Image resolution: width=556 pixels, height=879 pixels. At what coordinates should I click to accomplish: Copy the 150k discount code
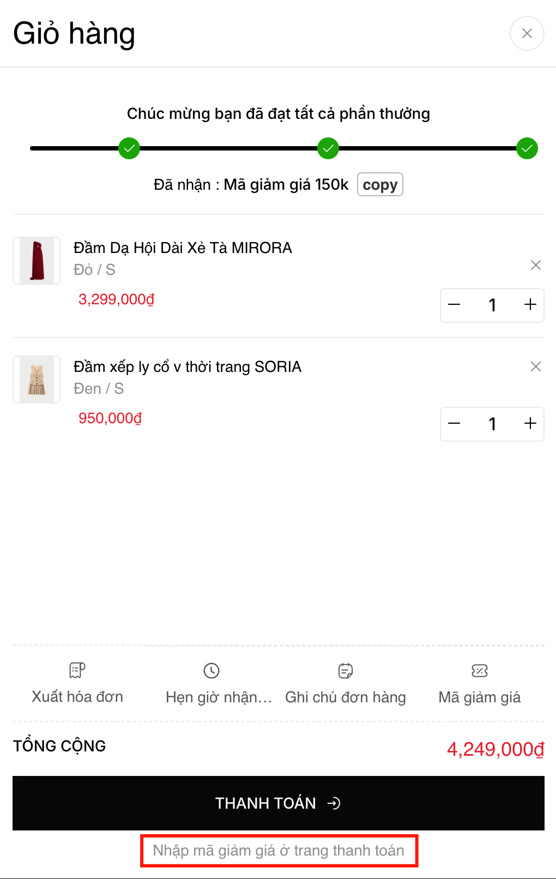coord(380,185)
